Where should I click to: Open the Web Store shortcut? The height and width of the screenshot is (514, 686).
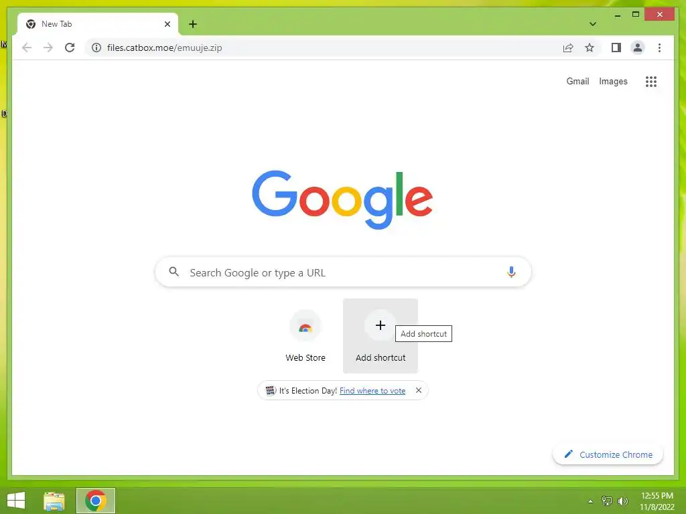click(x=305, y=336)
